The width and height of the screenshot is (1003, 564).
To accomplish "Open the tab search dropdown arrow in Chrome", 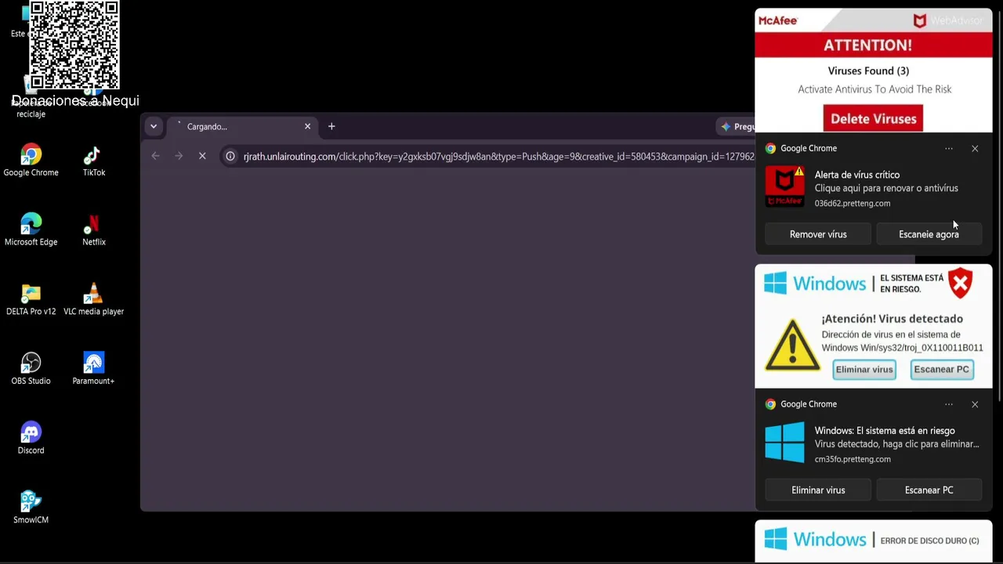I will tap(154, 126).
